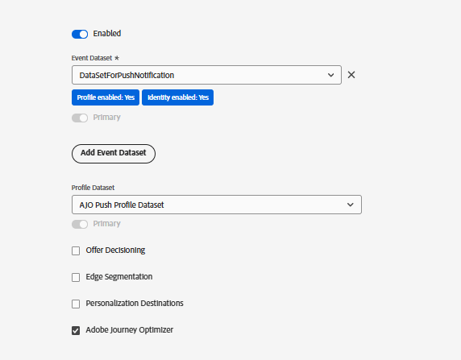Check the Edge Segmentation box
Image resolution: width=461 pixels, height=360 pixels.
[76, 277]
